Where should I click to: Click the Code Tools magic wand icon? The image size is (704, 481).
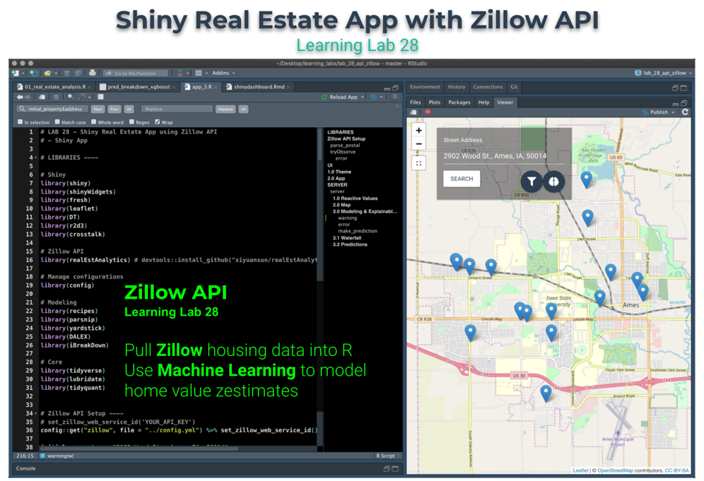[x=82, y=97]
